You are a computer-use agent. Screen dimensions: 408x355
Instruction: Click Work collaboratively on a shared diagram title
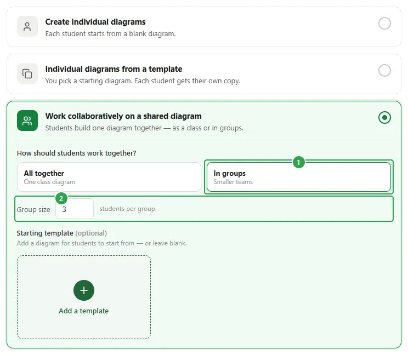tap(123, 116)
